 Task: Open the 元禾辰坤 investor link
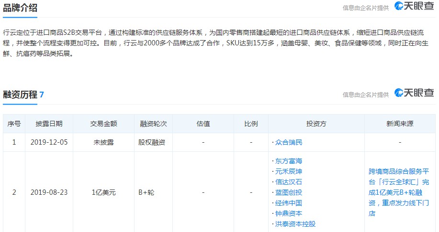point(288,171)
